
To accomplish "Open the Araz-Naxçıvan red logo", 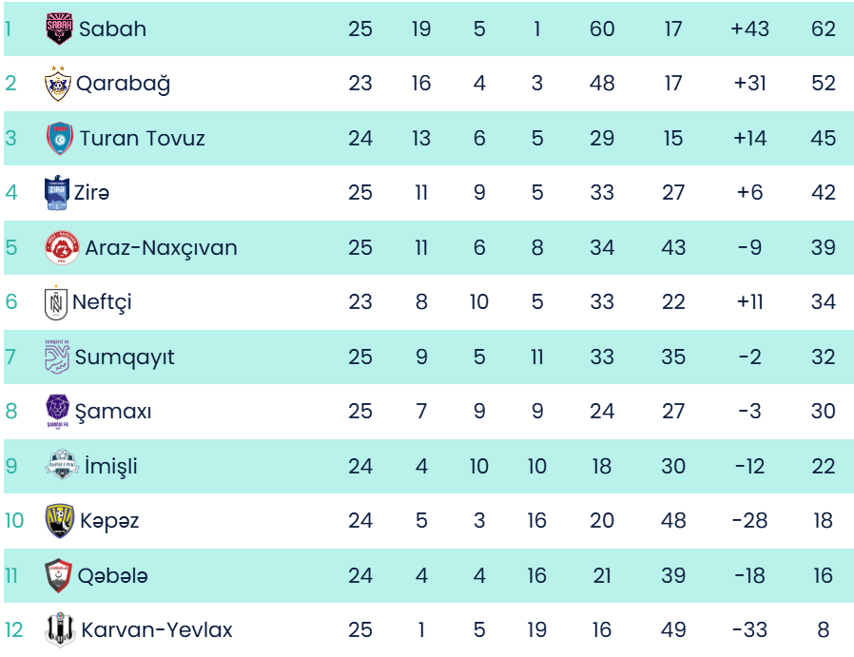I will 62,248.
